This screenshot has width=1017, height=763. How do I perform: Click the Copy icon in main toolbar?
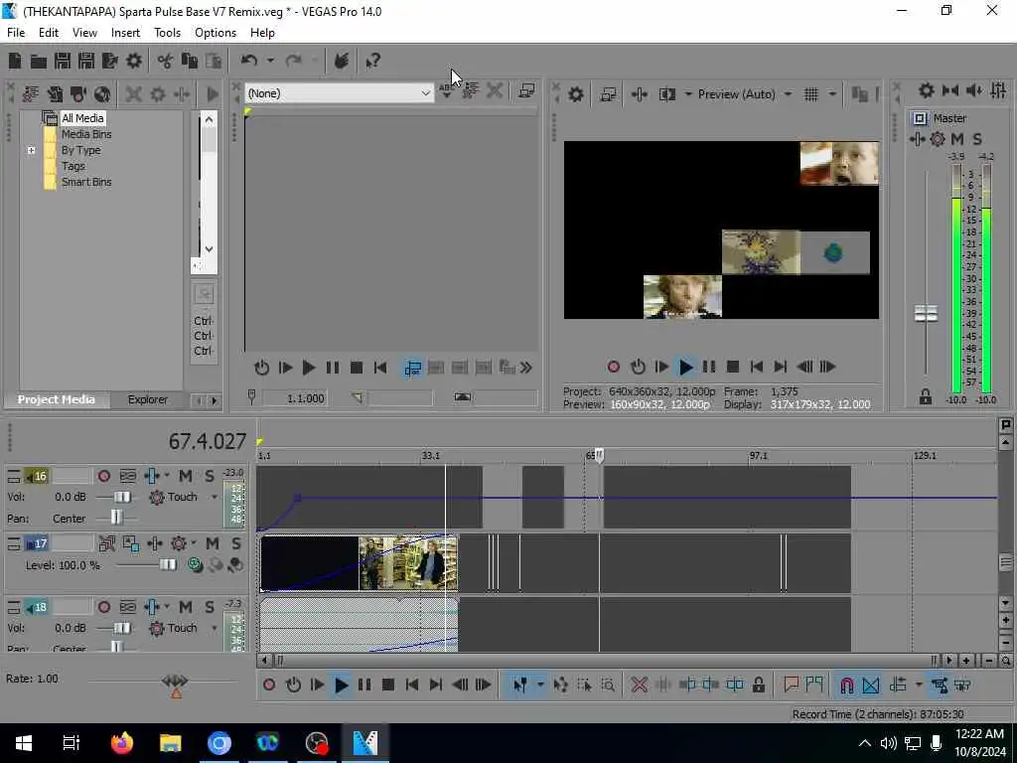190,61
